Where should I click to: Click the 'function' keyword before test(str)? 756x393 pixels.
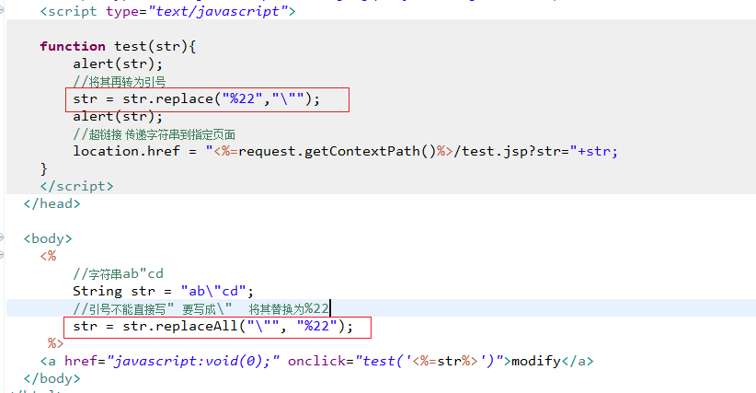coord(73,46)
